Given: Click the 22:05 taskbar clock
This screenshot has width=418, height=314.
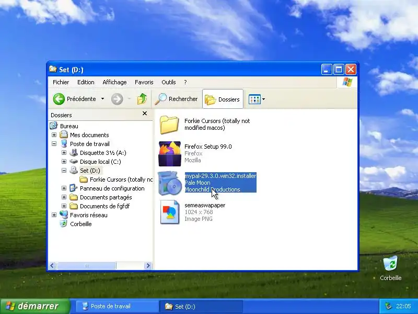Looking at the screenshot, I should (403, 306).
